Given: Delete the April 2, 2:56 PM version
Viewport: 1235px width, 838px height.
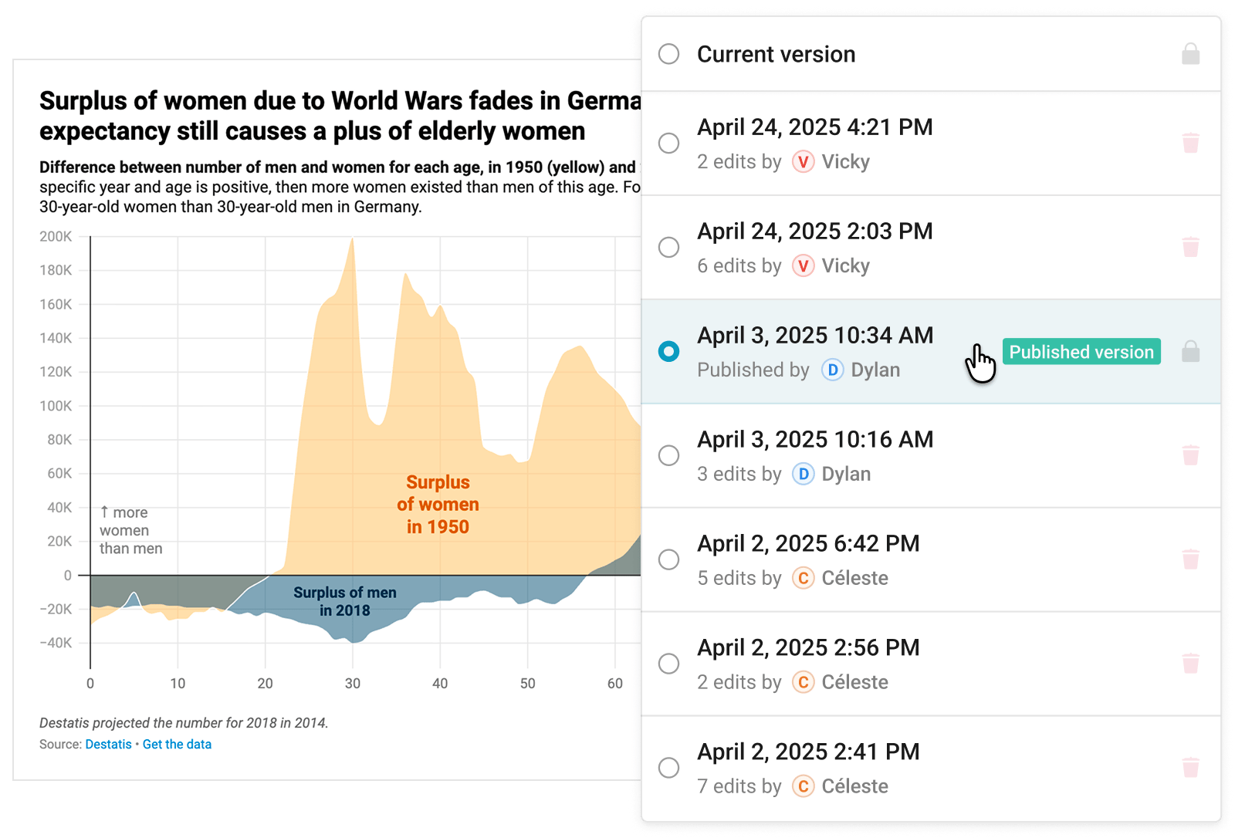Looking at the screenshot, I should pos(1190,664).
